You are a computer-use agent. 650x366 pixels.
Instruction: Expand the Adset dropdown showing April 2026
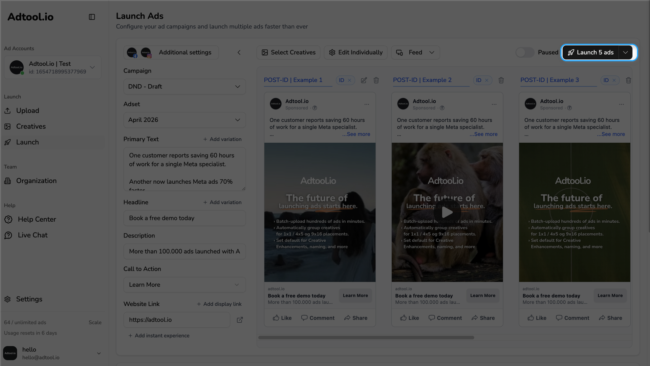point(185,120)
